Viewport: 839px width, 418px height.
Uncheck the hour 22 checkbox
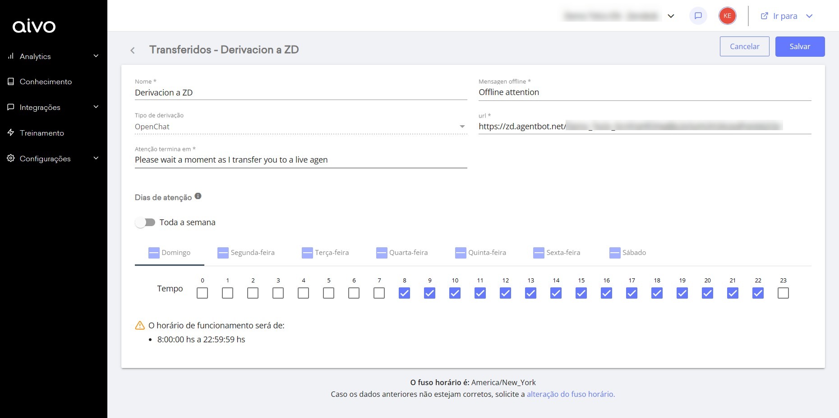click(x=758, y=293)
